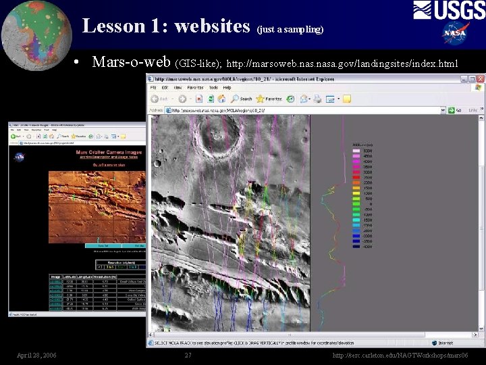Follow marsoweb landingsites URL on slide
This screenshot has height=365, width=486.
point(342,64)
